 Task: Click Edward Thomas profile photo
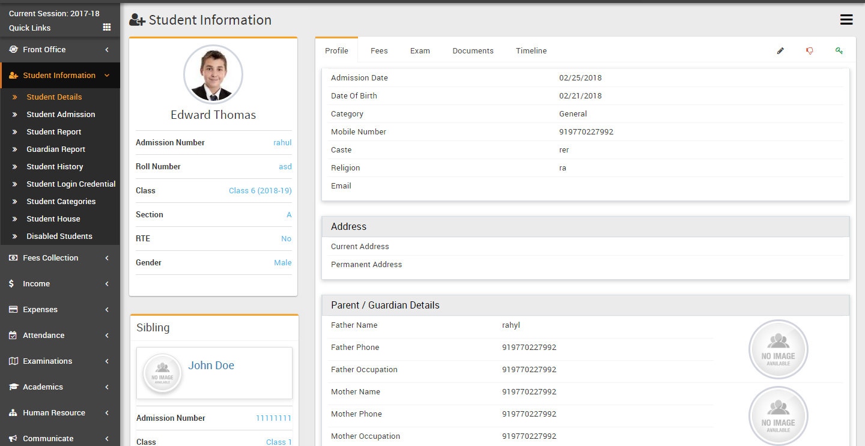213,74
